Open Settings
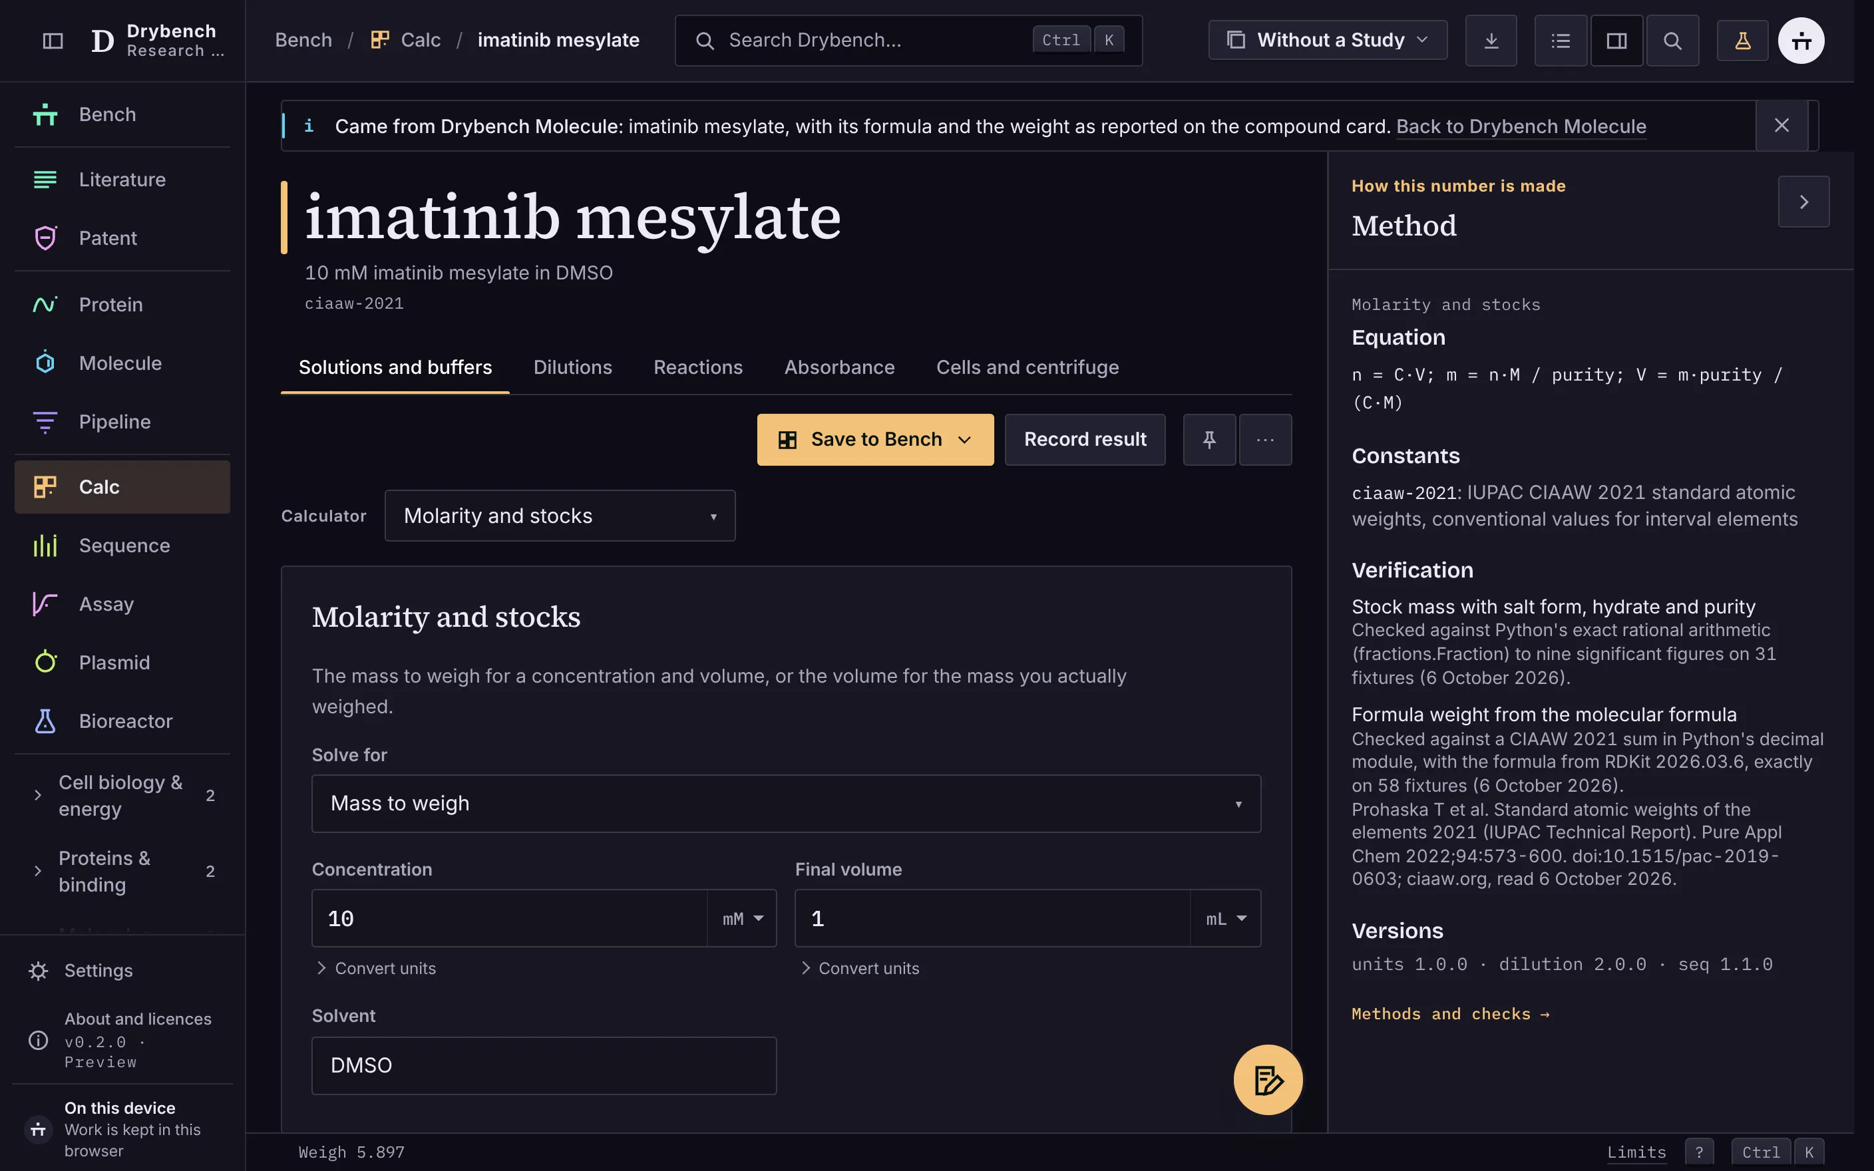The width and height of the screenshot is (1874, 1171). point(122,971)
